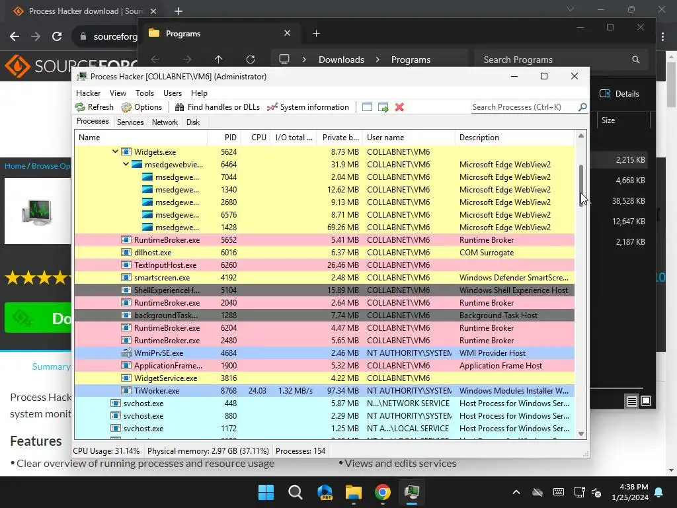Click the Refresh toolbar button

[x=94, y=107]
